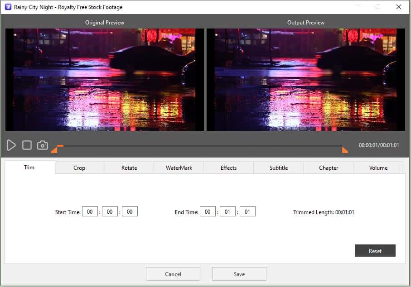Take a snapshot using the camera icon
Image resolution: width=411 pixels, height=287 pixels.
coord(43,145)
